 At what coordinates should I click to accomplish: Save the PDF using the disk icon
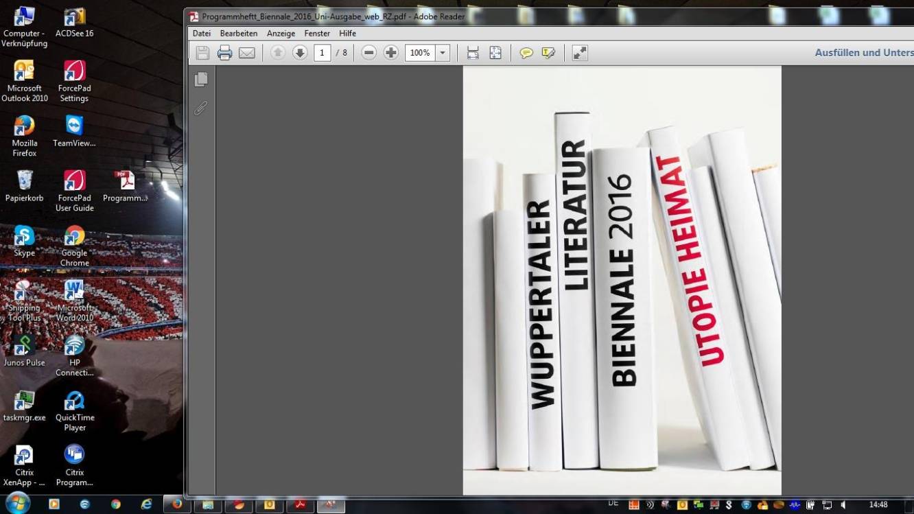202,52
